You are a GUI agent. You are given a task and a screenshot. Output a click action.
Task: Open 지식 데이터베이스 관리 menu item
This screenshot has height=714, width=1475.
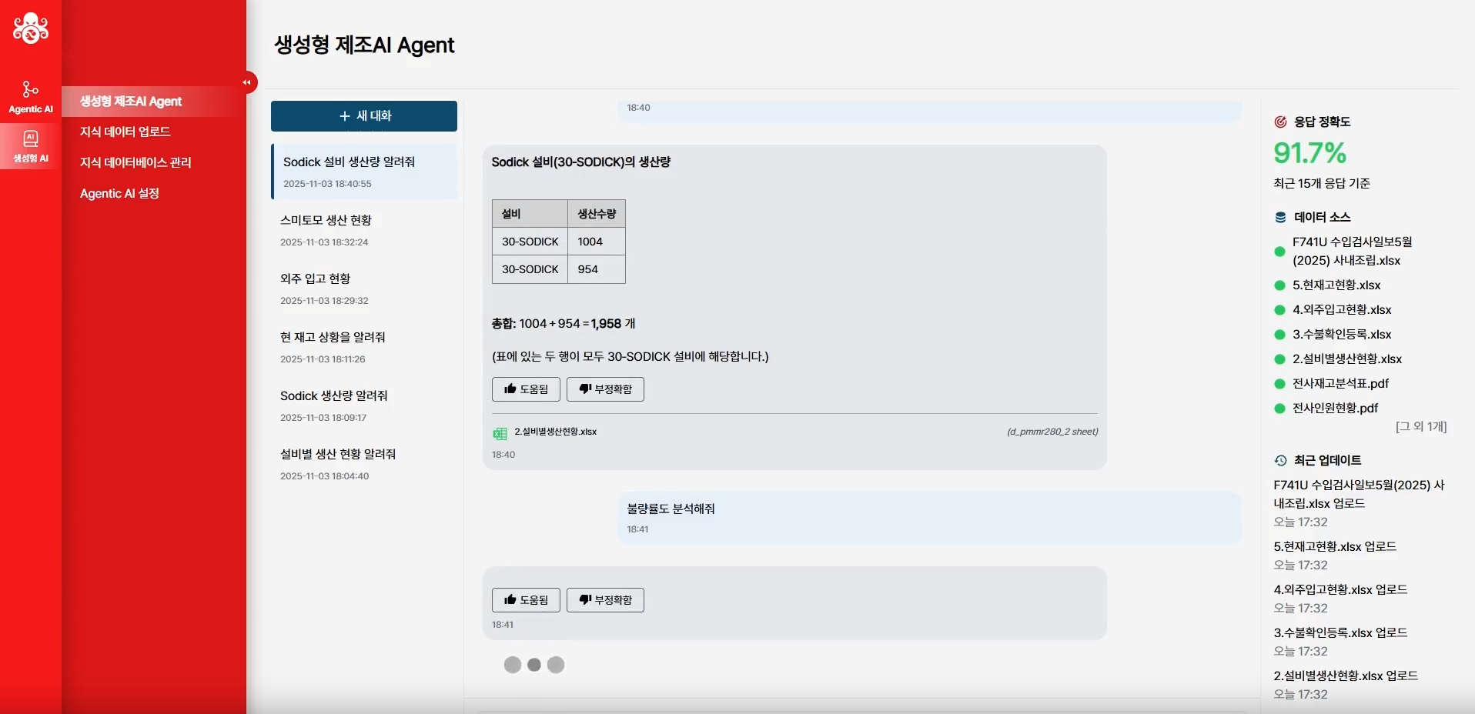click(x=135, y=162)
